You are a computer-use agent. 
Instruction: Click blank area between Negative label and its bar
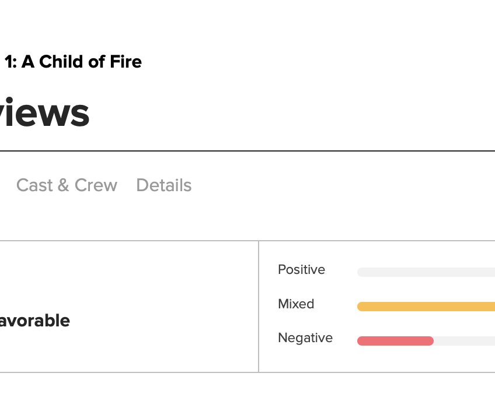[x=345, y=340]
